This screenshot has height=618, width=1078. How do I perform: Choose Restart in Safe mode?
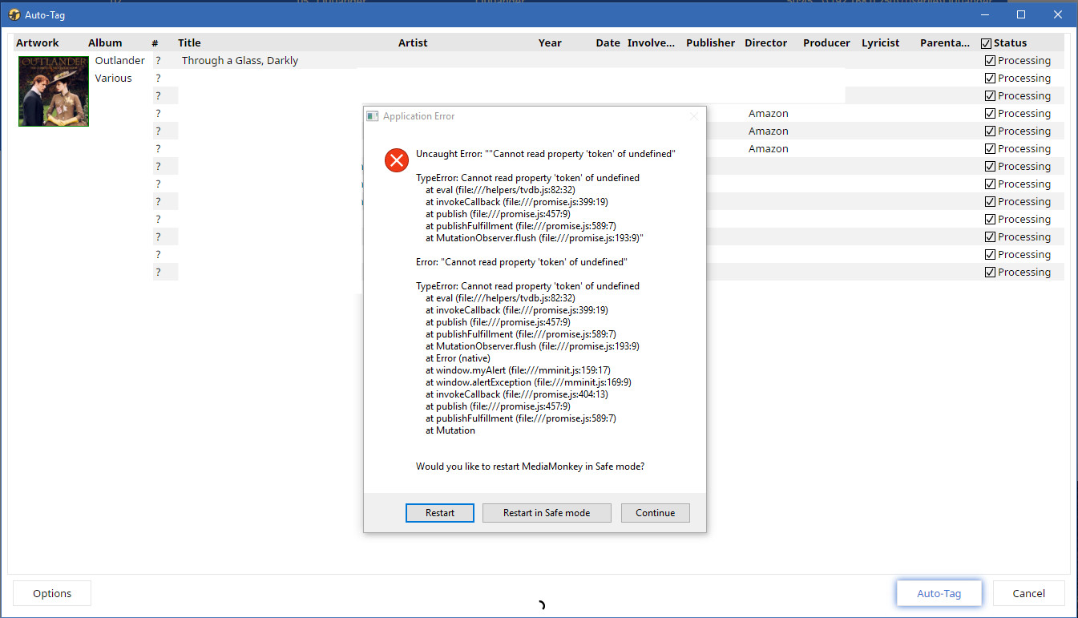[x=547, y=513]
